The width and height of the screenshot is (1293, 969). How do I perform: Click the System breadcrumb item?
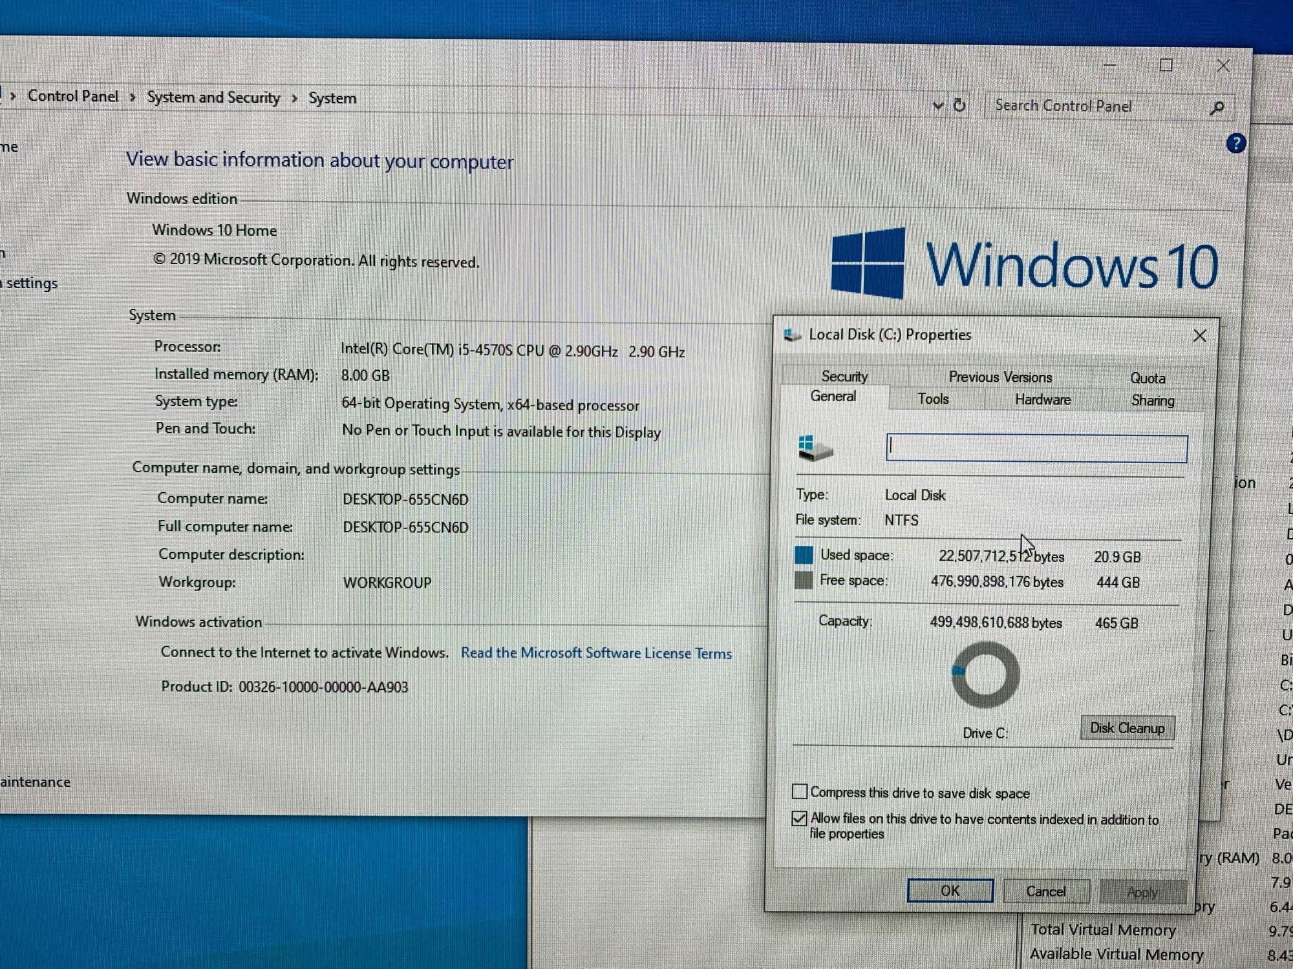pyautogui.click(x=332, y=98)
